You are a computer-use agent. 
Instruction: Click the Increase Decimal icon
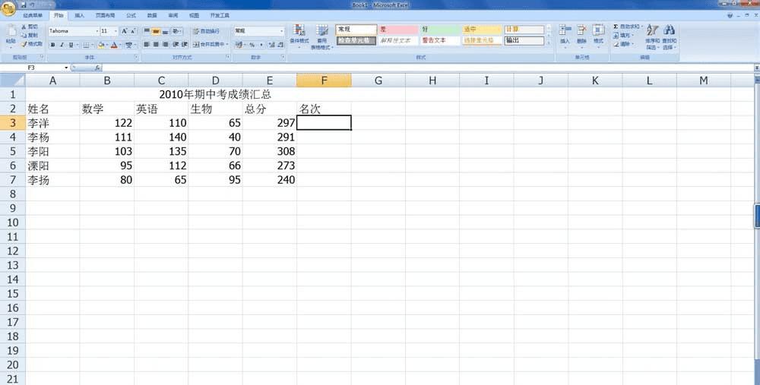pos(271,45)
